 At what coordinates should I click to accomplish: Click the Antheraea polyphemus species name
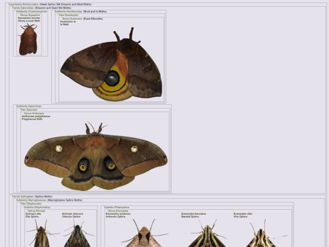(x=36, y=116)
